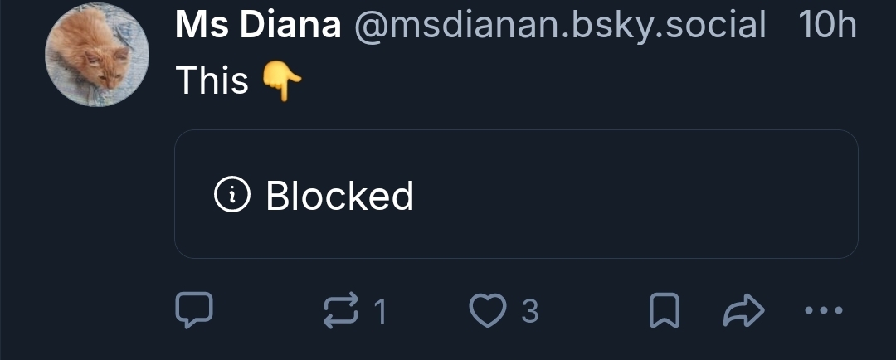This screenshot has width=896, height=360.
Task: Click the pointing-down hand emoji
Action: tap(282, 82)
